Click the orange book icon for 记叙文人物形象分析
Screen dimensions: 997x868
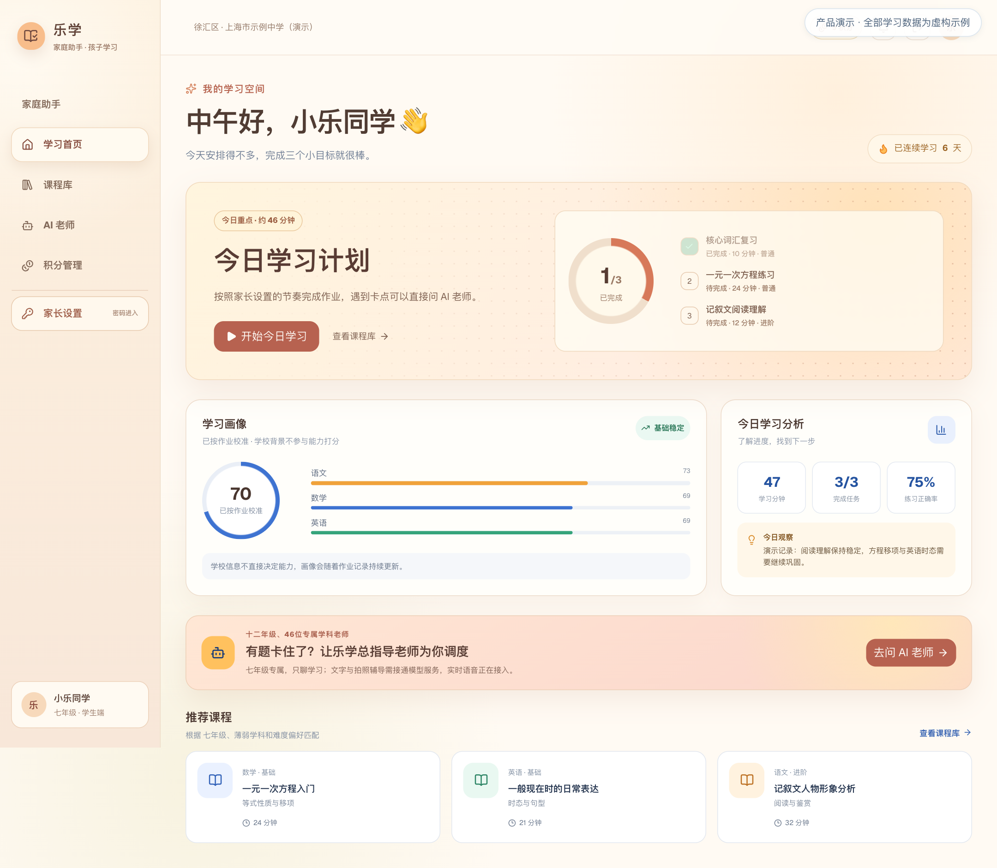click(746, 780)
